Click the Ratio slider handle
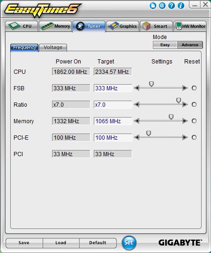Screen dimensions: 211x253 coord(179,101)
